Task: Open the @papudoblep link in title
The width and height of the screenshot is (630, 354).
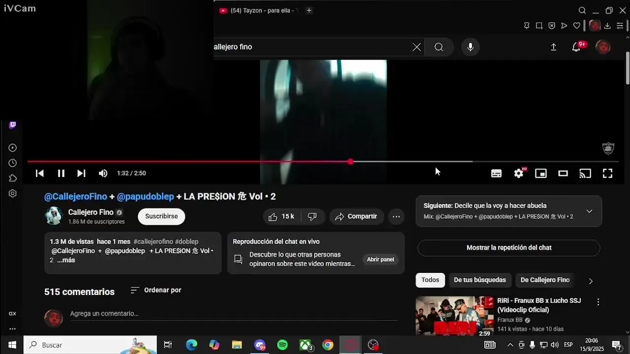Action: point(145,197)
